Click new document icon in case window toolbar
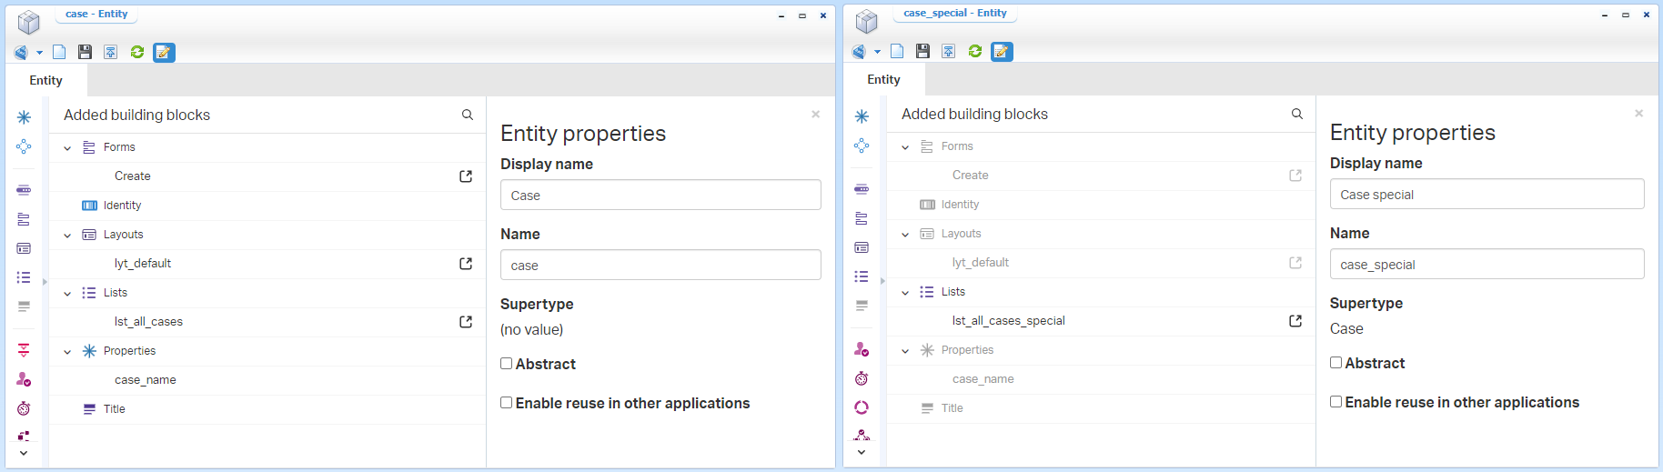The image size is (1663, 472). tap(59, 53)
